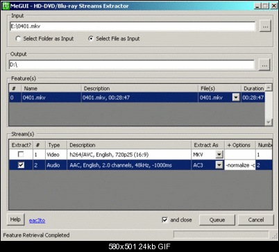Open the Output browse ellipsis button
279x252 pixels.
[x=264, y=65]
